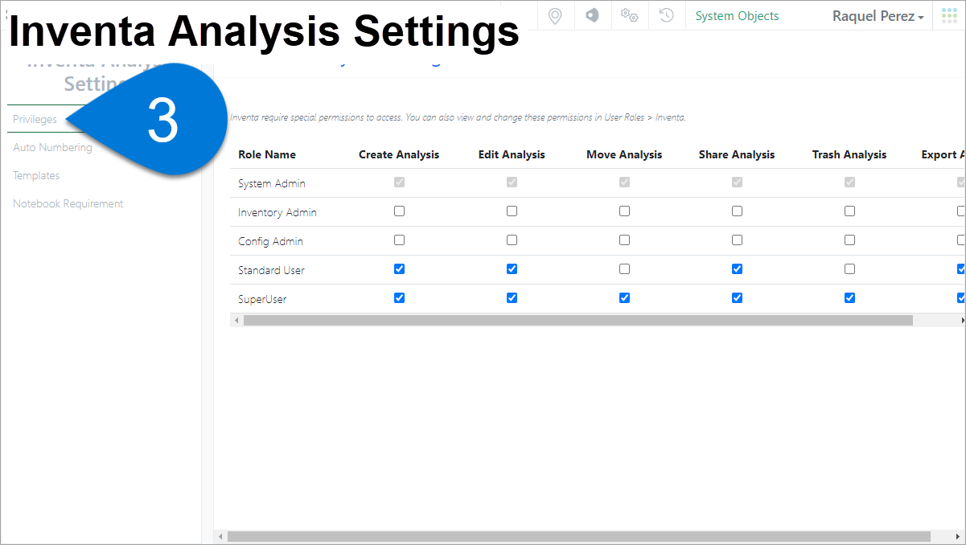Click the Share Analysis column header
Screen dimensions: 966x545
pyautogui.click(x=737, y=154)
